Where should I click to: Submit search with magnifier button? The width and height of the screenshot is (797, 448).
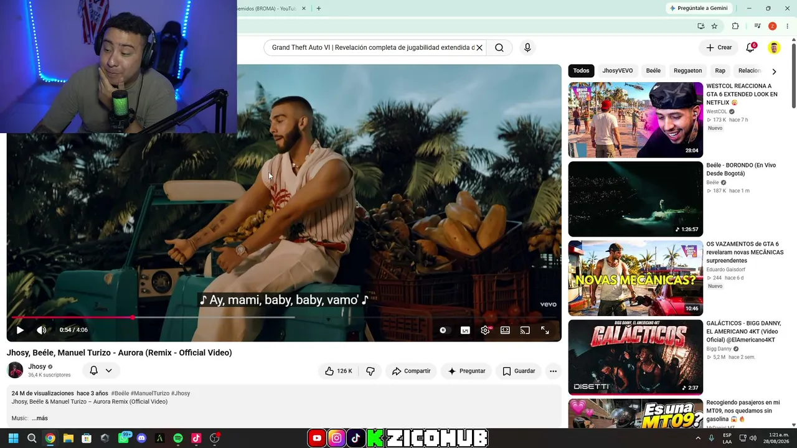tap(499, 48)
